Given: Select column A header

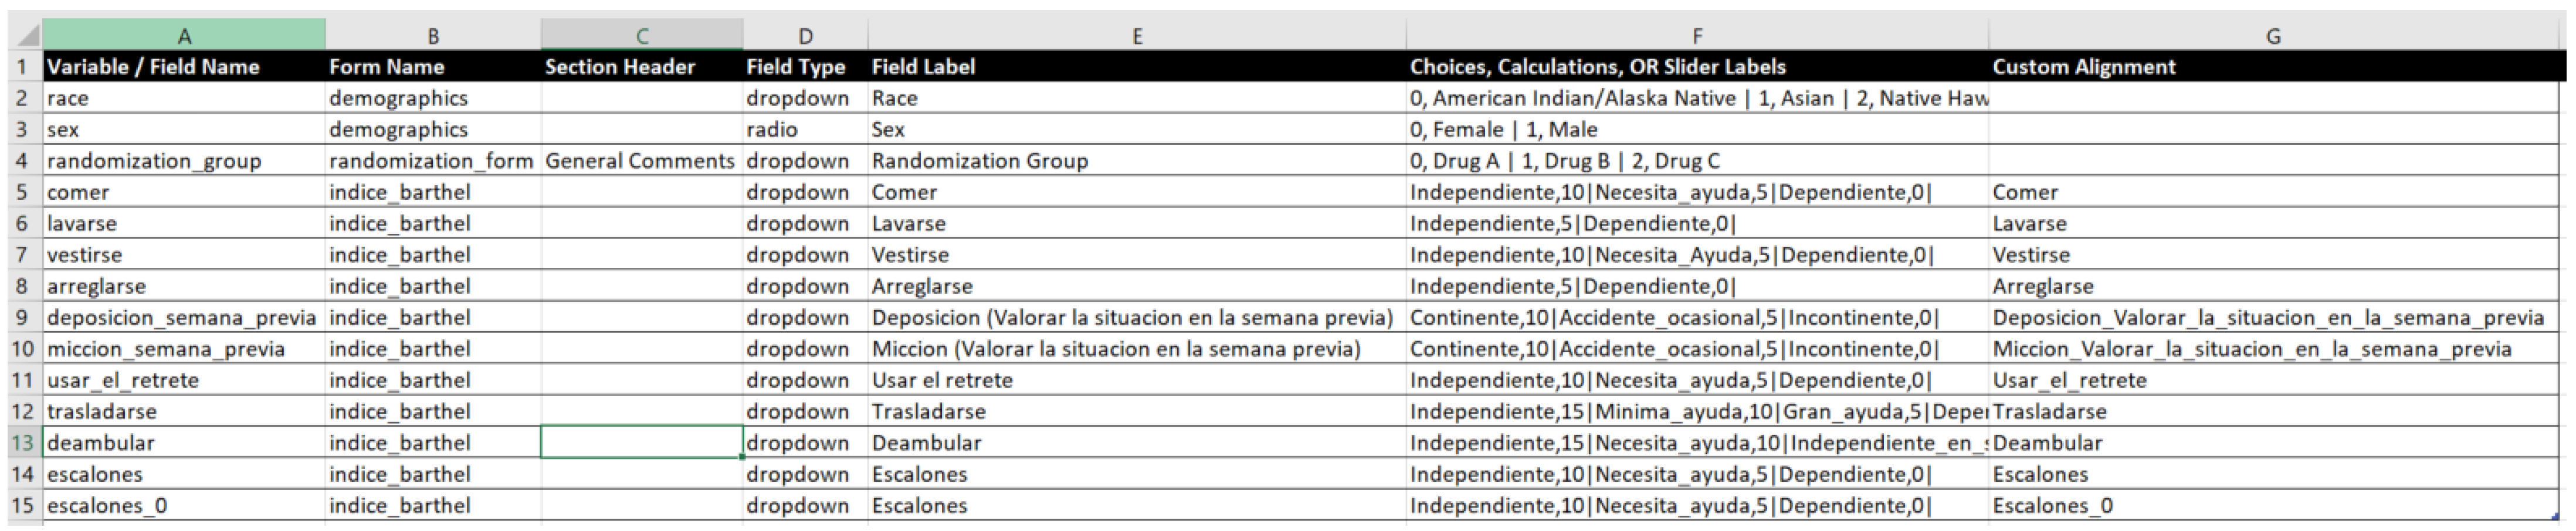Looking at the screenshot, I should 184,36.
